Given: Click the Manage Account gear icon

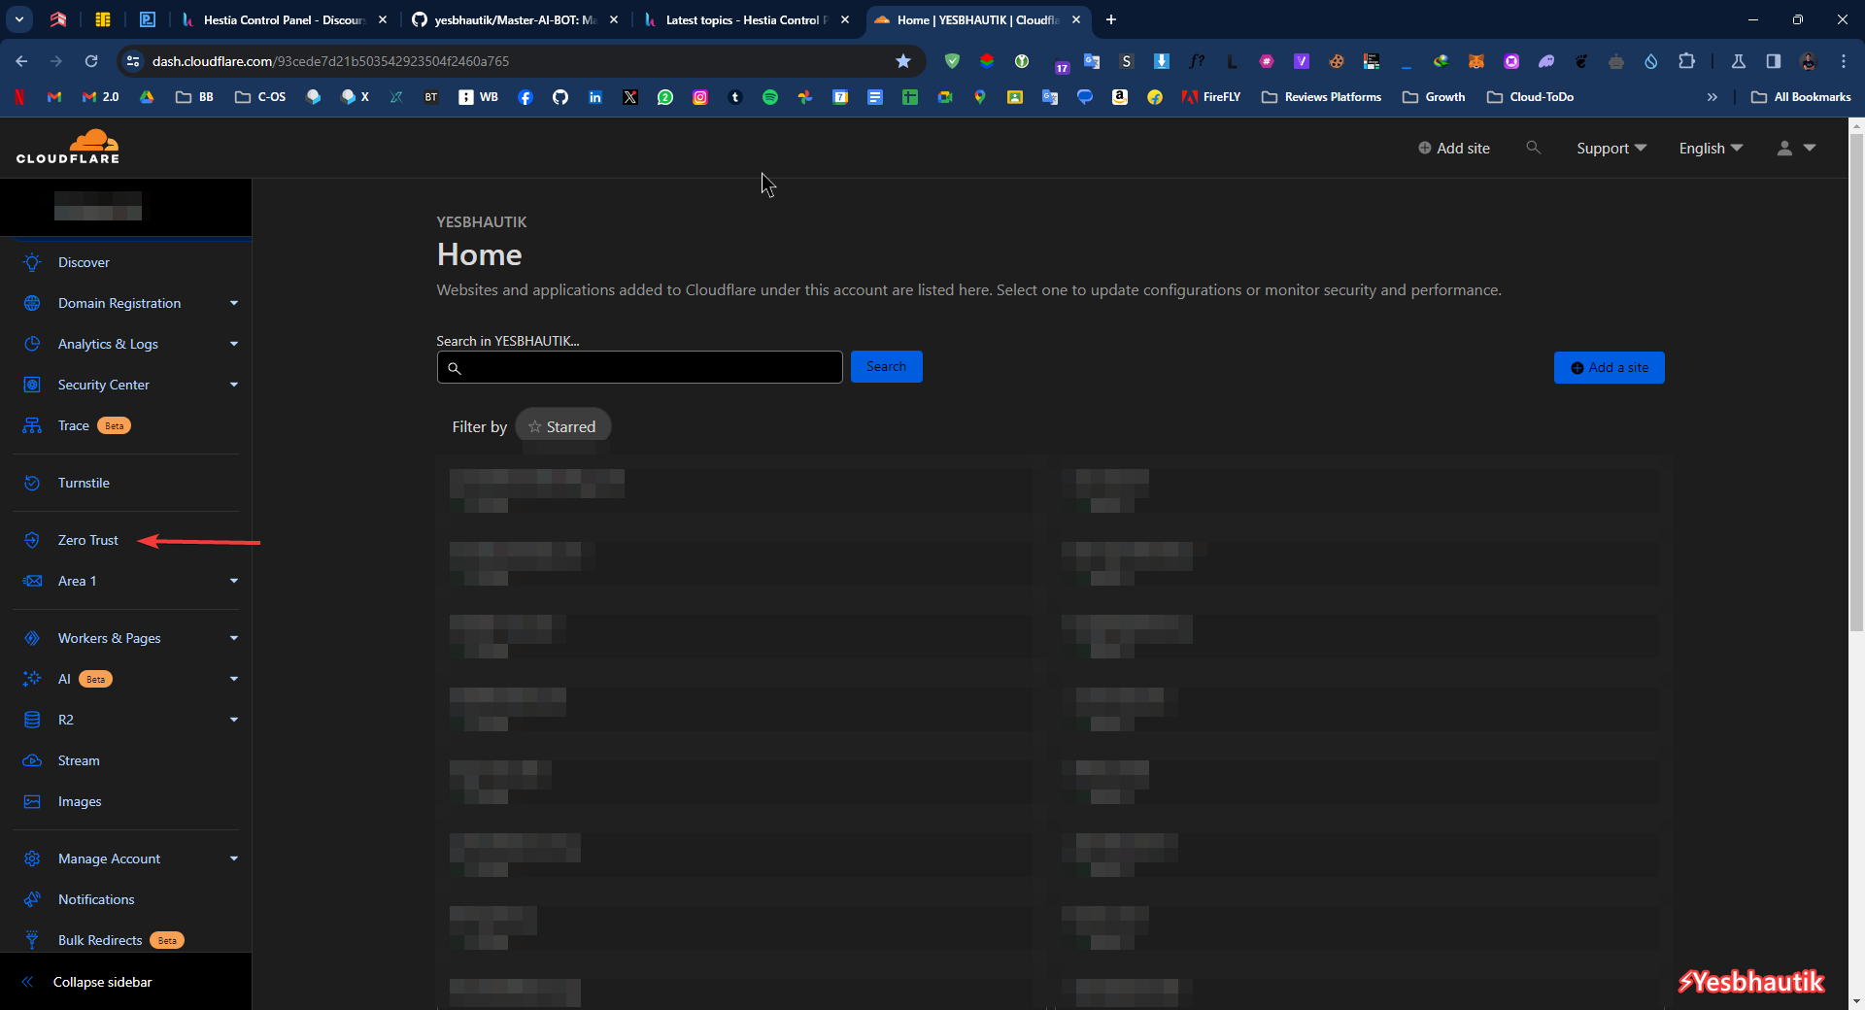Looking at the screenshot, I should (x=32, y=858).
